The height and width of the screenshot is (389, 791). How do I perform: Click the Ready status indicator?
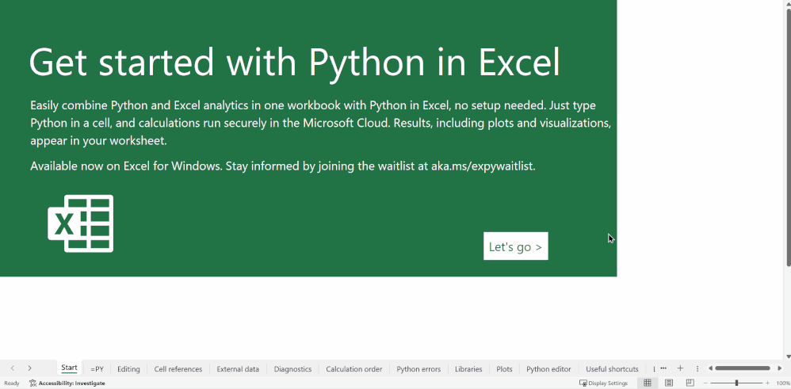[12, 383]
